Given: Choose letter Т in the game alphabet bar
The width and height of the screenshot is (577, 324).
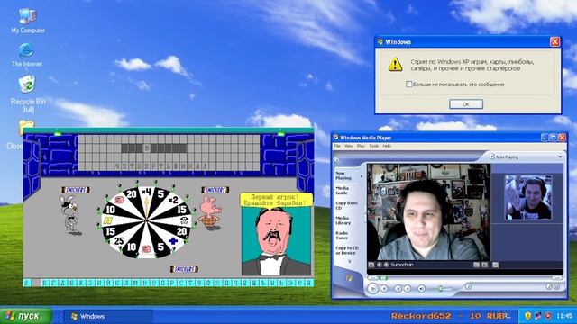Looking at the screenshot, I should [x=190, y=283].
